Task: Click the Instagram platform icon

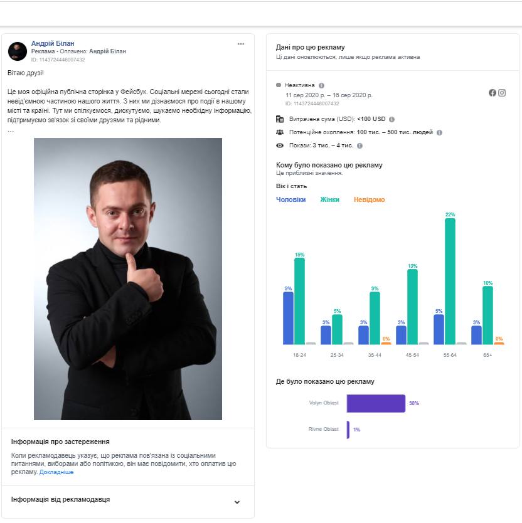Action: click(x=502, y=93)
